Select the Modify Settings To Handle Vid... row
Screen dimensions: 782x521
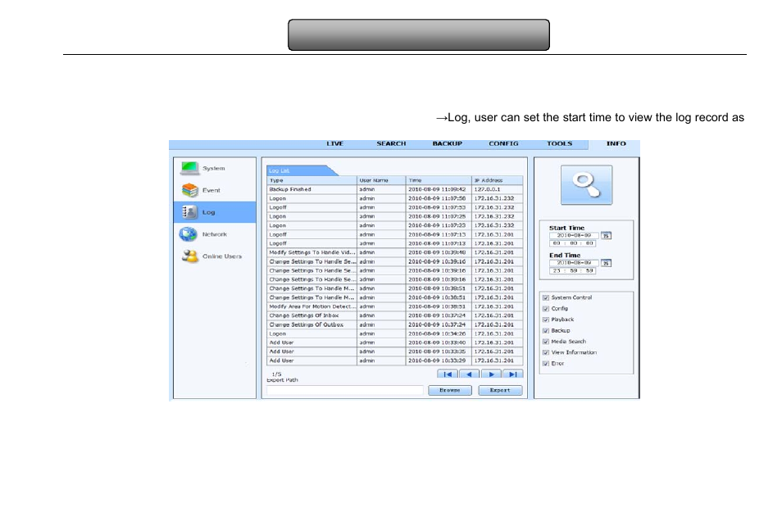(395, 253)
